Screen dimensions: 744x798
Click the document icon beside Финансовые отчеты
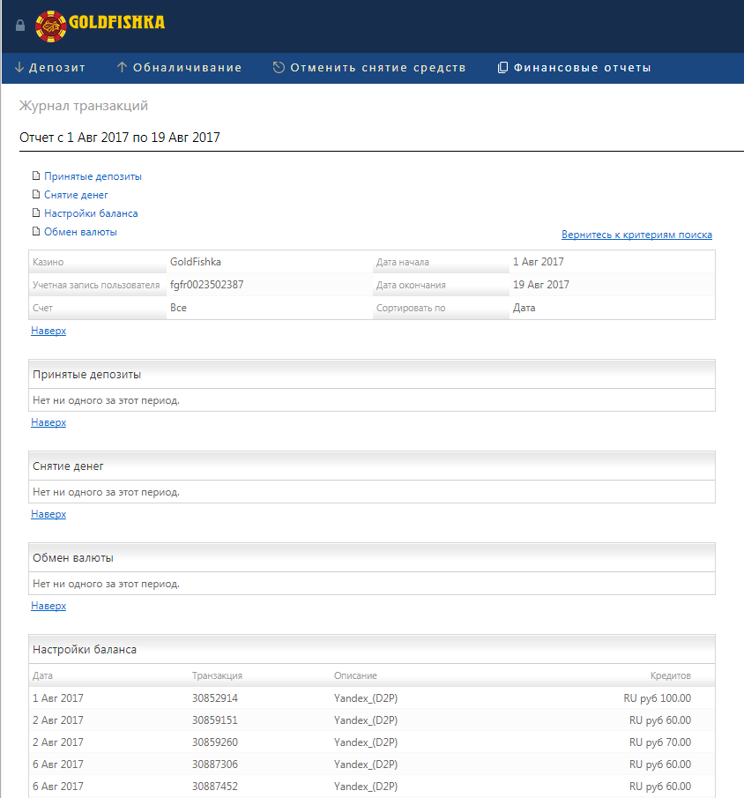click(x=503, y=68)
